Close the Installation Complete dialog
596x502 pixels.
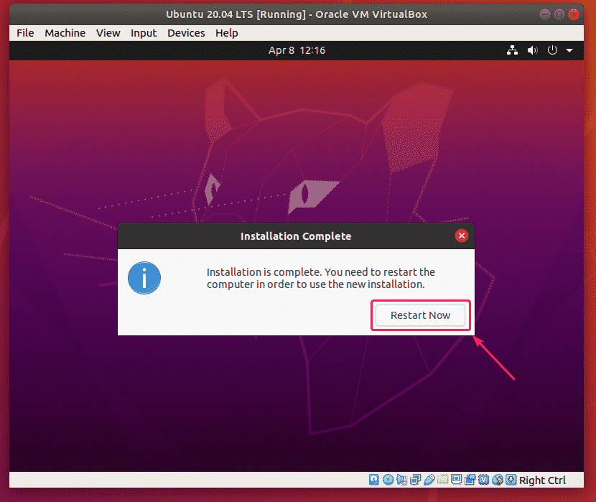coord(462,236)
